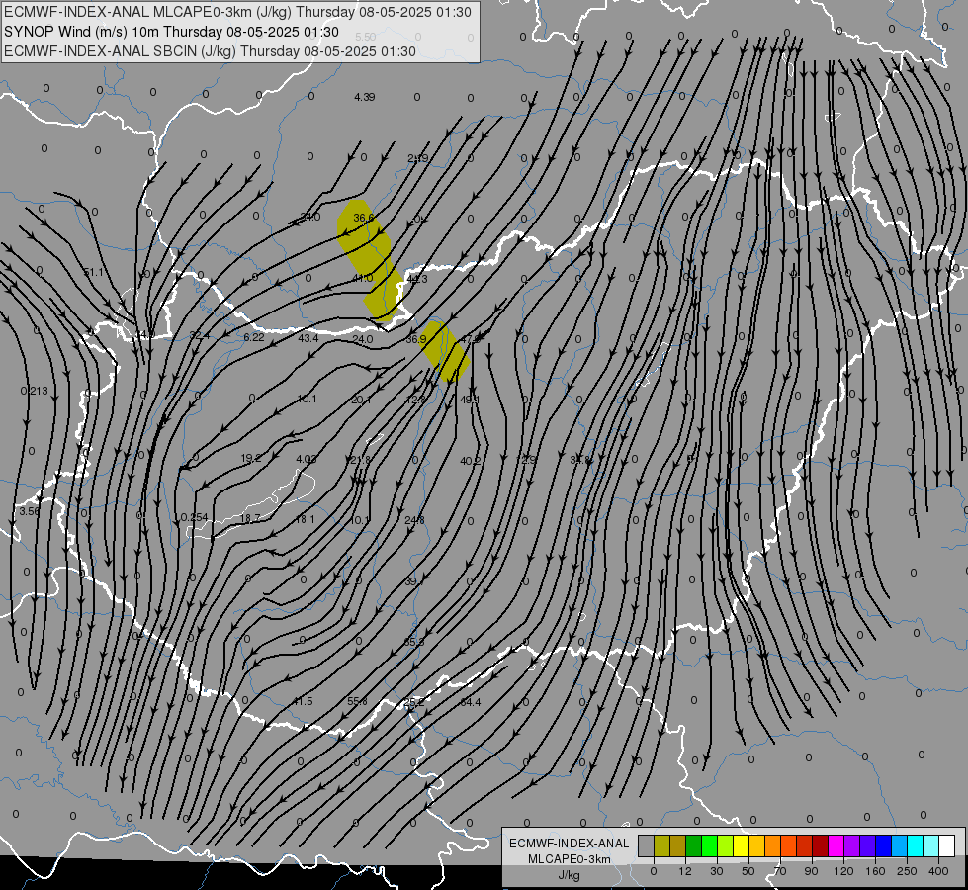Click the 41.0 value on the map

click(363, 278)
